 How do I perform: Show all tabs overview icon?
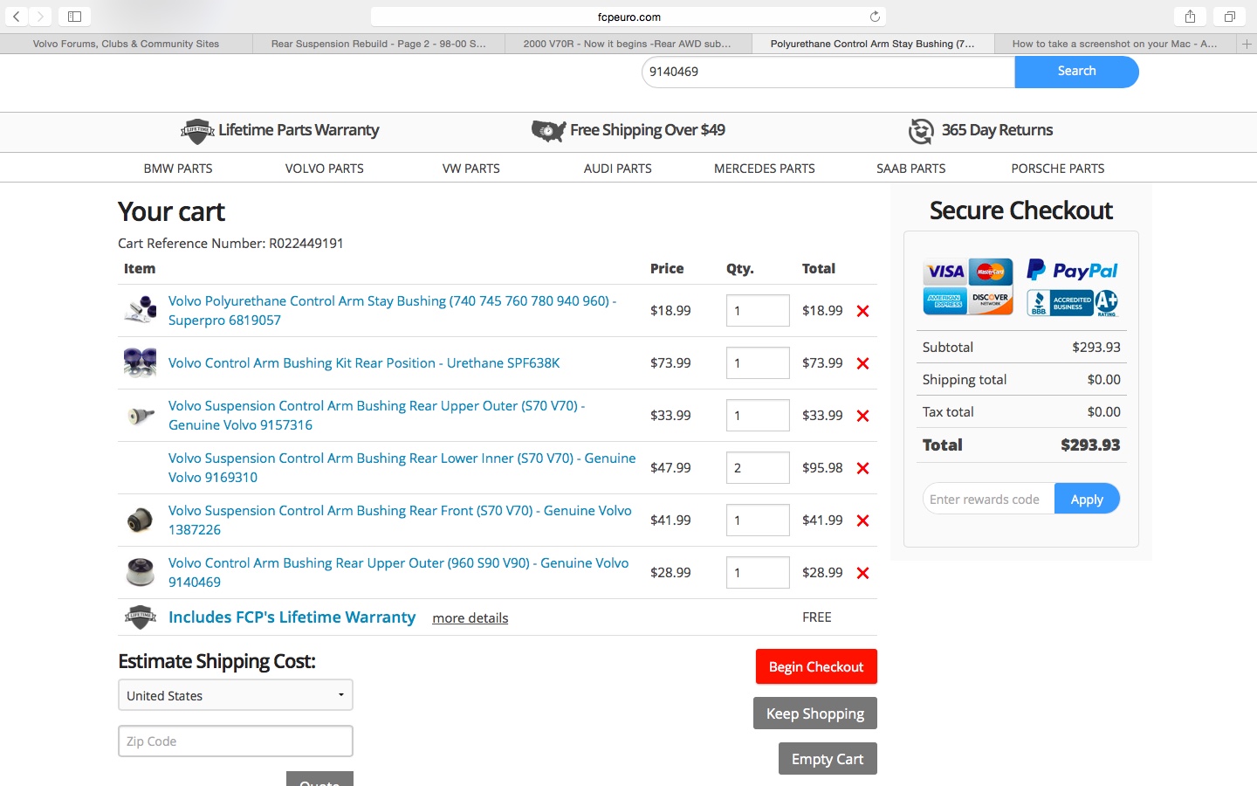pyautogui.click(x=1229, y=17)
